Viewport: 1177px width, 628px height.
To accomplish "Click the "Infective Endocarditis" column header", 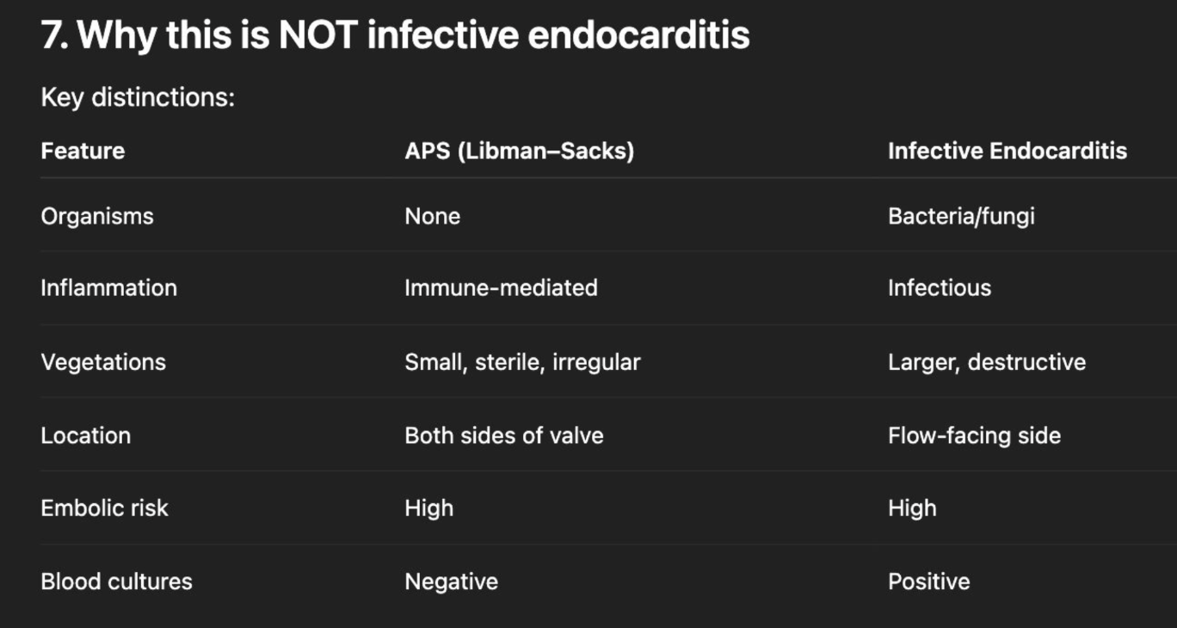I will pos(1007,151).
